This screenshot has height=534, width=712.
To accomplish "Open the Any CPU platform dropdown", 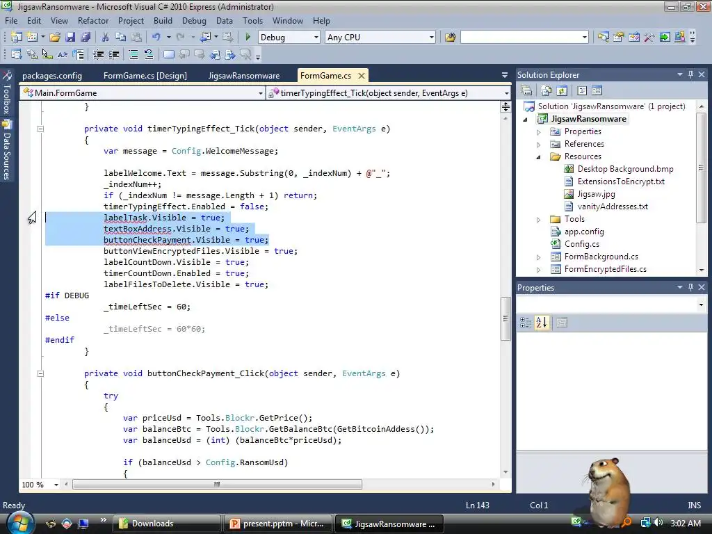I will click(431, 38).
